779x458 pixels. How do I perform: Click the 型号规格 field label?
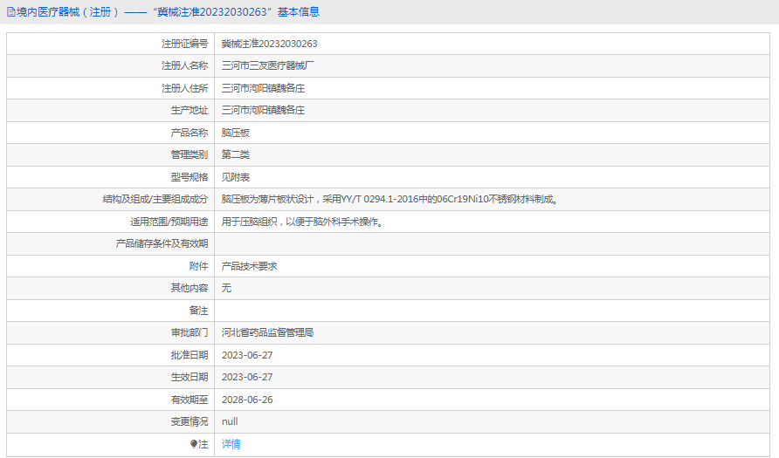(190, 177)
